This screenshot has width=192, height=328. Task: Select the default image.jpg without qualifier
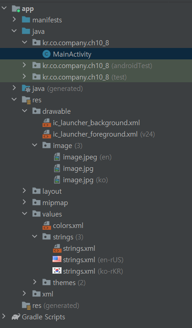78,169
